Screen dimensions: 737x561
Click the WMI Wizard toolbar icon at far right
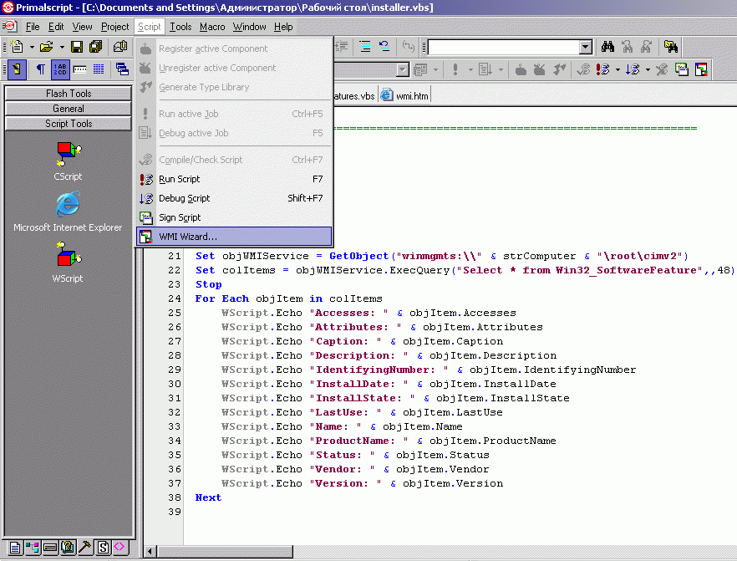[x=702, y=69]
